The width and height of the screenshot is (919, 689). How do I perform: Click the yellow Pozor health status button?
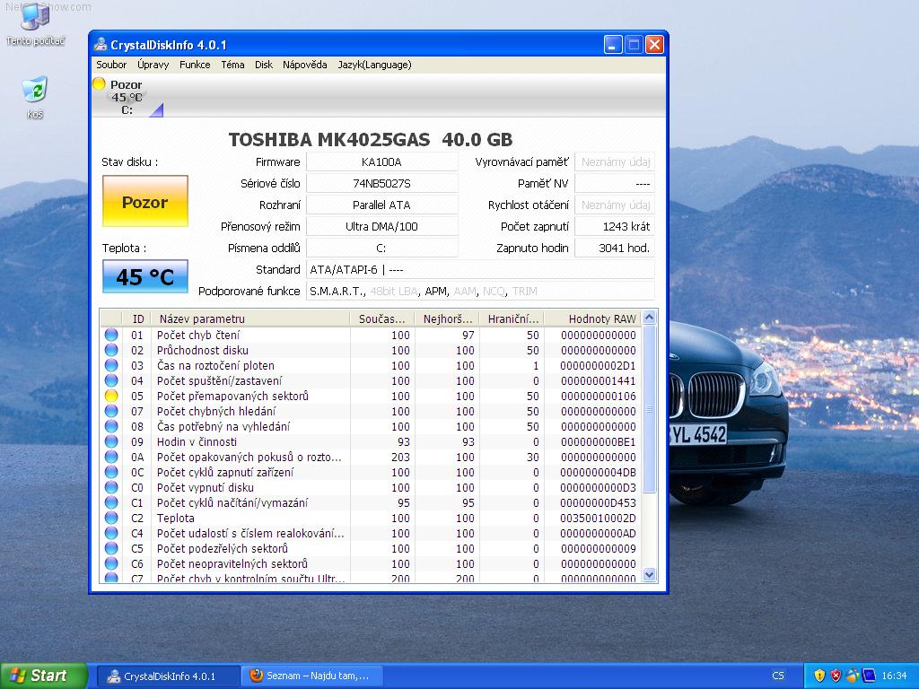pyautogui.click(x=144, y=201)
